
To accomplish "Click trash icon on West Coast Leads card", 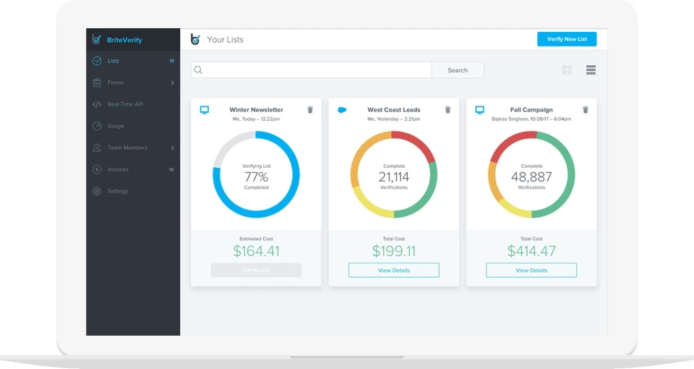I will coord(447,110).
